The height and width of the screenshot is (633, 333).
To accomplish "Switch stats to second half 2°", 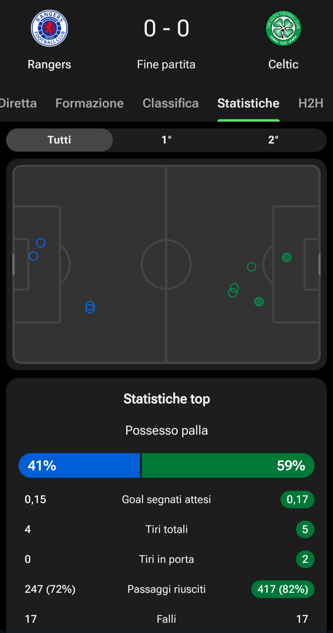I will 273,140.
